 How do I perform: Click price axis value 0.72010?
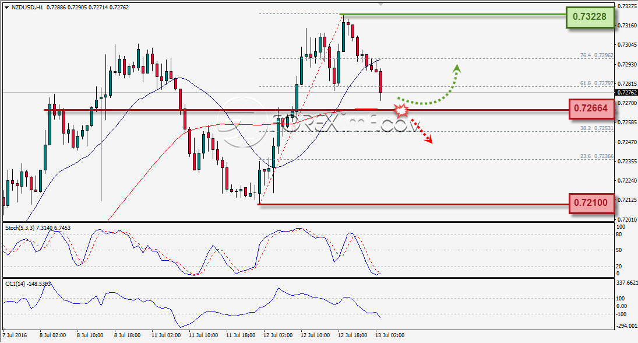click(x=627, y=219)
